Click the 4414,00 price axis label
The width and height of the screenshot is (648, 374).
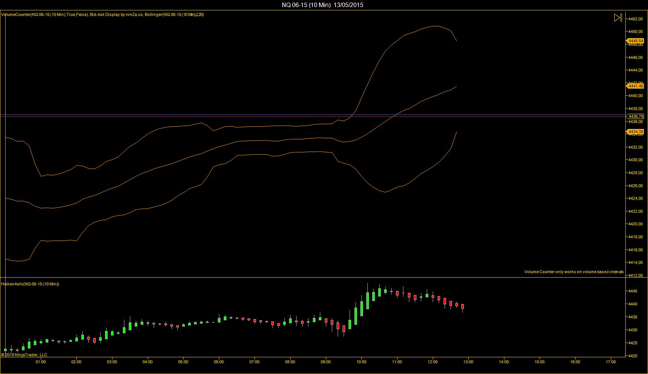tap(635, 262)
